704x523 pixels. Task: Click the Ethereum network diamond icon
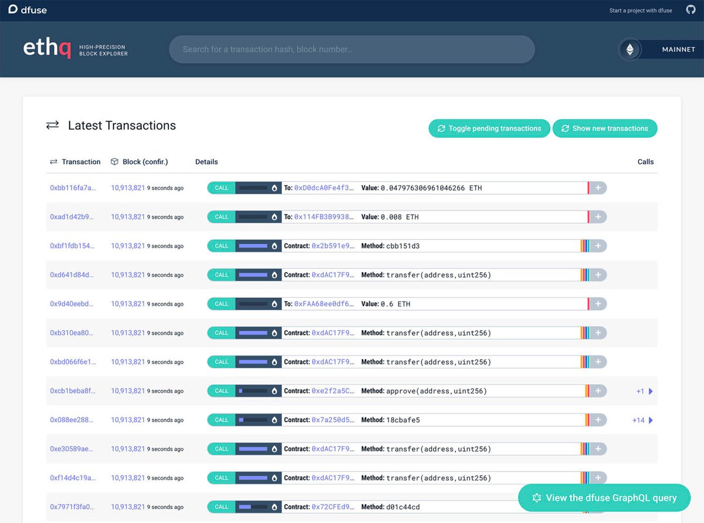pyautogui.click(x=630, y=49)
